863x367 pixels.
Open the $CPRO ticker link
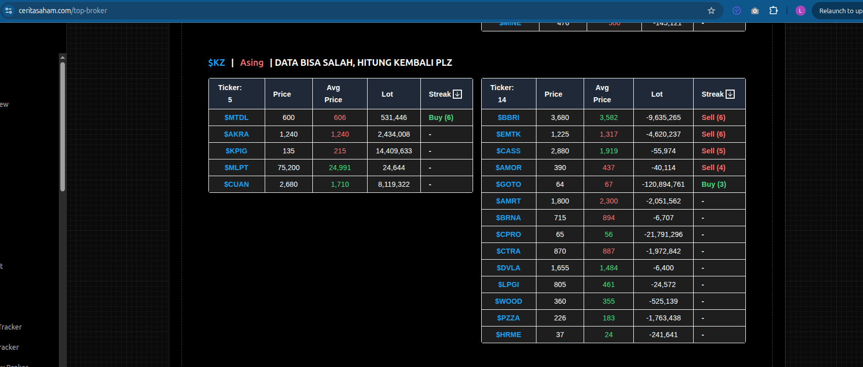pos(509,234)
